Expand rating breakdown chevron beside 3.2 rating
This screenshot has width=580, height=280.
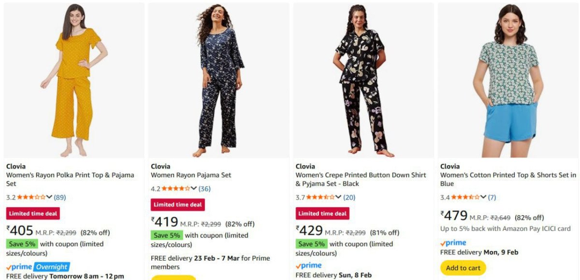[49, 197]
